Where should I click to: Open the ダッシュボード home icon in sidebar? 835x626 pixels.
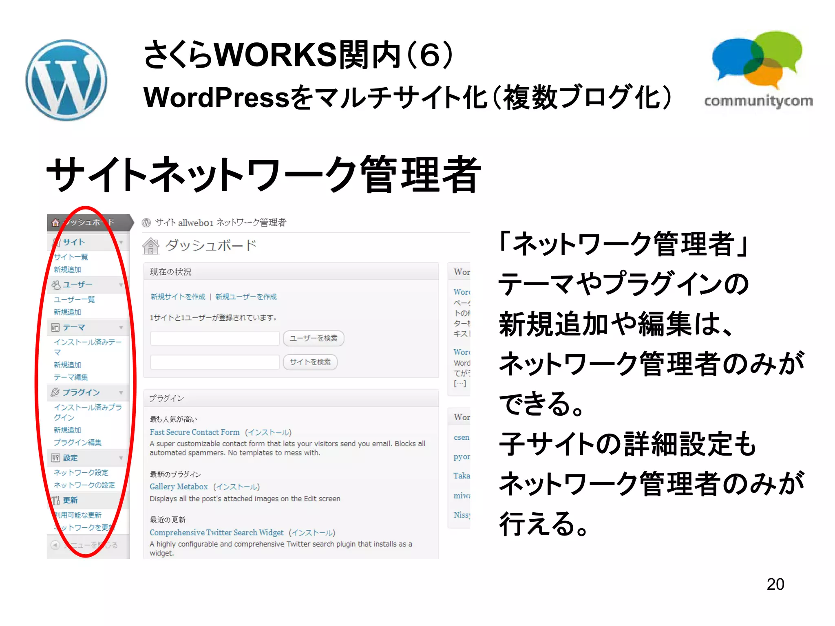pyautogui.click(x=55, y=223)
